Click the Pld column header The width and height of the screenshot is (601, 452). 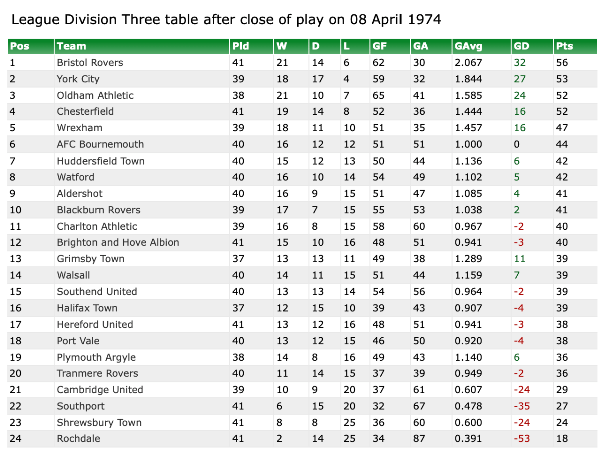[x=240, y=46]
